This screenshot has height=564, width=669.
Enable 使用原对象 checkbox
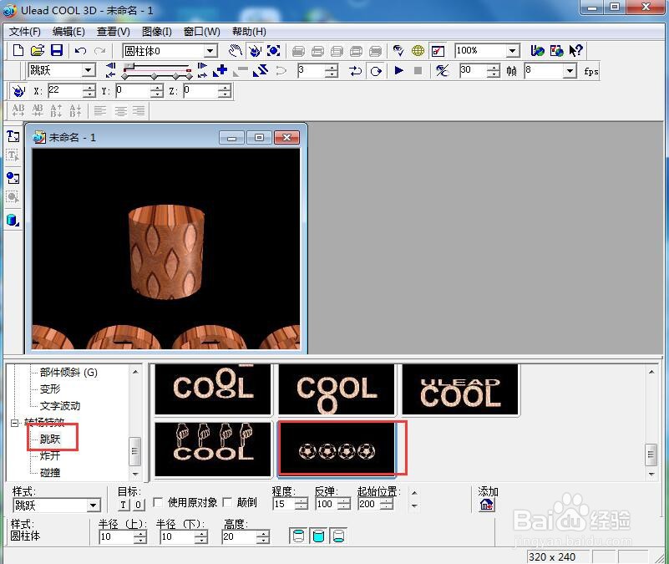point(158,502)
